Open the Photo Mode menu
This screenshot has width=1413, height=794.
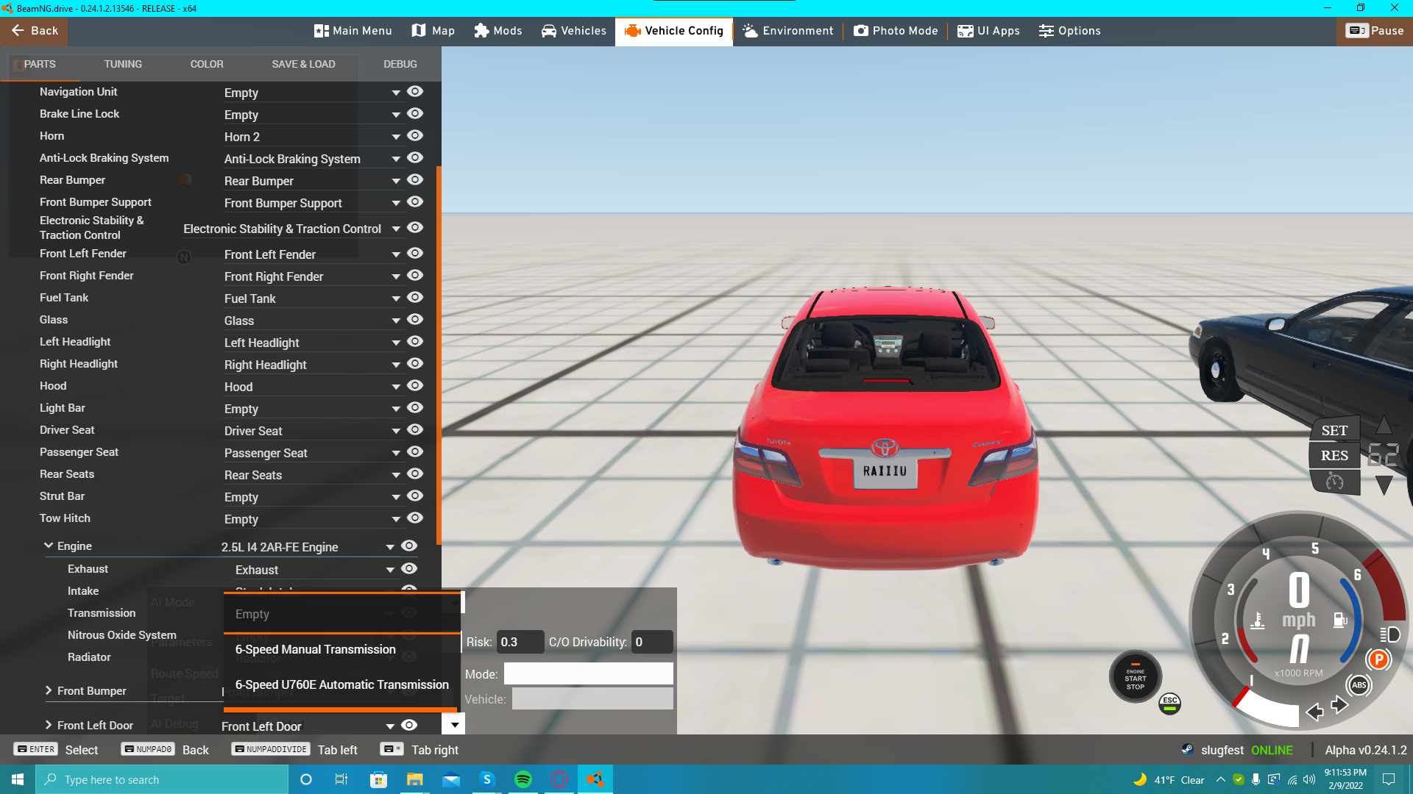pyautogui.click(x=896, y=31)
